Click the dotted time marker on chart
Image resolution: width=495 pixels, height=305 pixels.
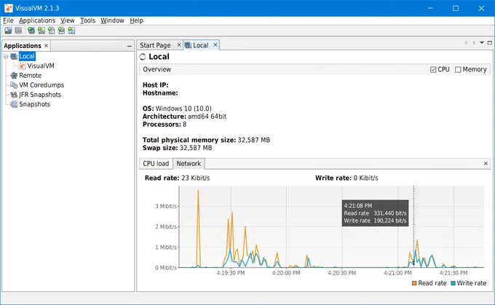pos(413,226)
